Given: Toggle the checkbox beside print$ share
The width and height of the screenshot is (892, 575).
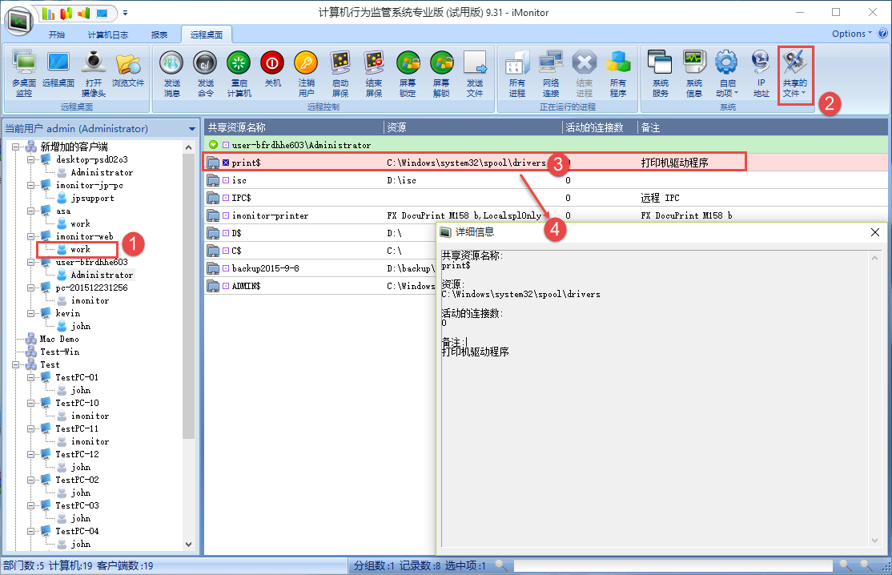Looking at the screenshot, I should click(x=226, y=163).
